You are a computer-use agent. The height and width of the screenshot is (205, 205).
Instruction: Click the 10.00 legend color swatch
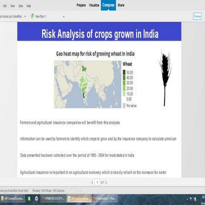click(x=124, y=94)
